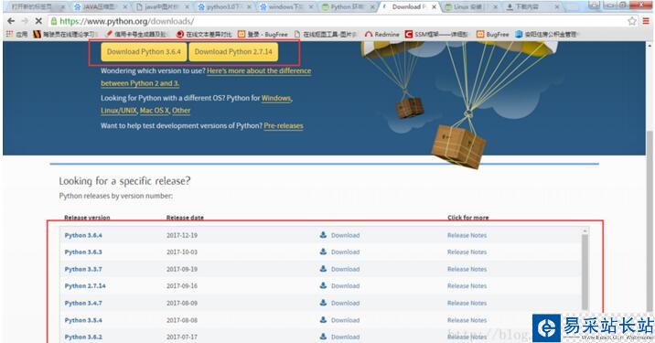Select the 2017-09-16 release date text
This screenshot has height=343, width=655.
pyautogui.click(x=182, y=285)
